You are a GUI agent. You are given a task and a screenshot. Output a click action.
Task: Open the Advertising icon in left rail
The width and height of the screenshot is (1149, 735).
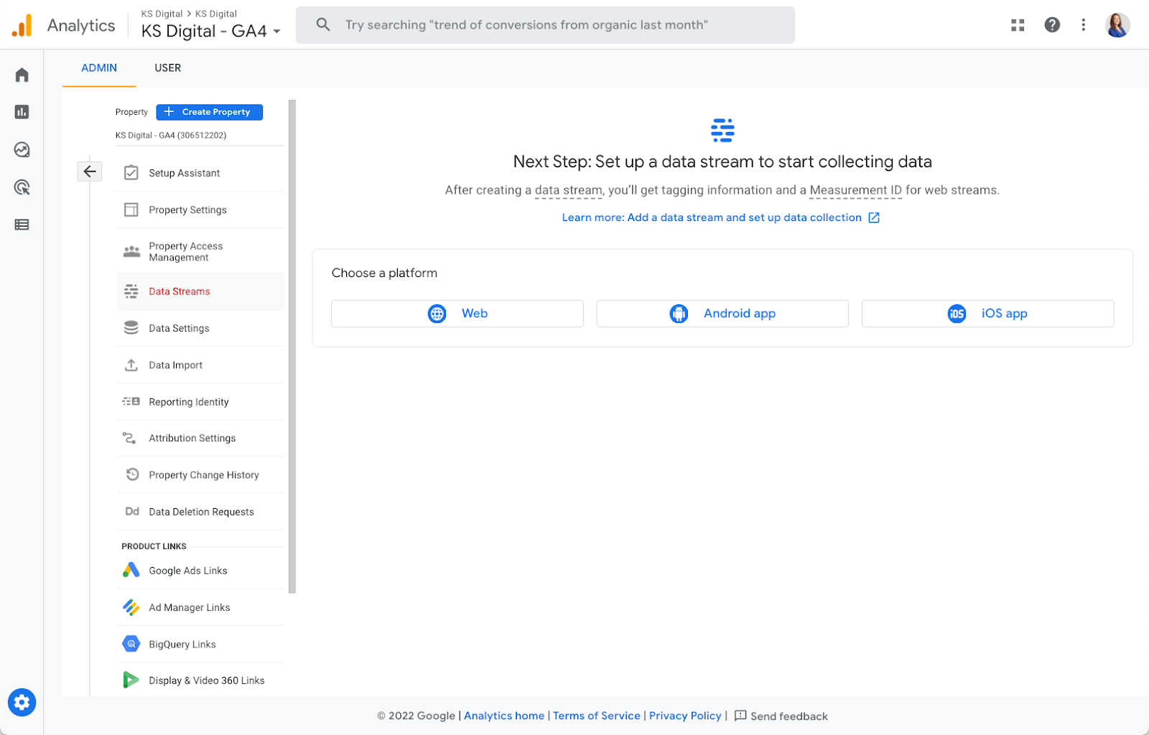pos(22,187)
